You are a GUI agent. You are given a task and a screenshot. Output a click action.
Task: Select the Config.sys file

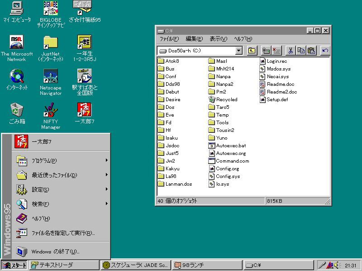point(224,177)
